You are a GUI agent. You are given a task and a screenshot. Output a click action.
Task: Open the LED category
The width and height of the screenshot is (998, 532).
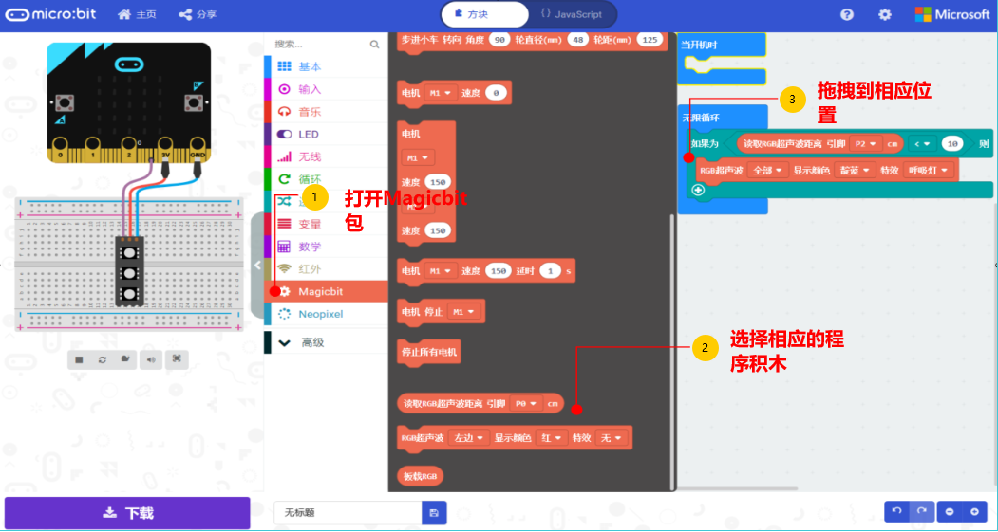pos(326,134)
